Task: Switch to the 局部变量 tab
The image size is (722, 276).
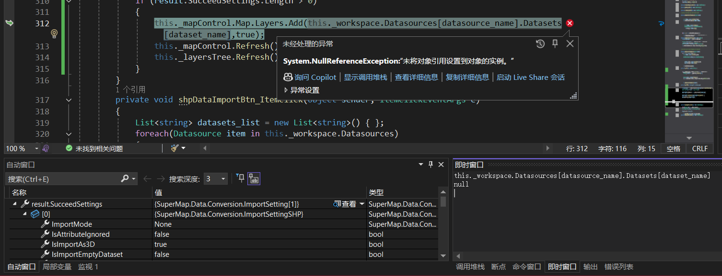Action: click(x=57, y=267)
